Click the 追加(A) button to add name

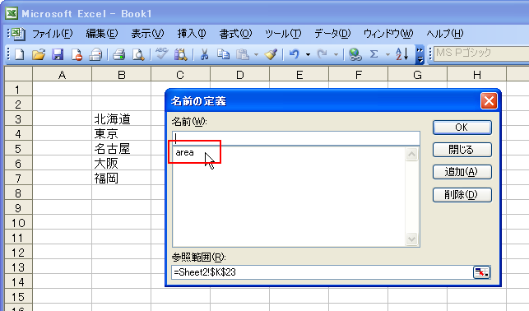[x=462, y=172]
